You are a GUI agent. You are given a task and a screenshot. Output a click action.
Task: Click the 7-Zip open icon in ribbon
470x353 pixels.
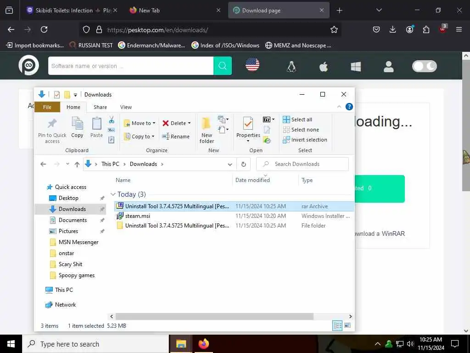tap(267, 120)
